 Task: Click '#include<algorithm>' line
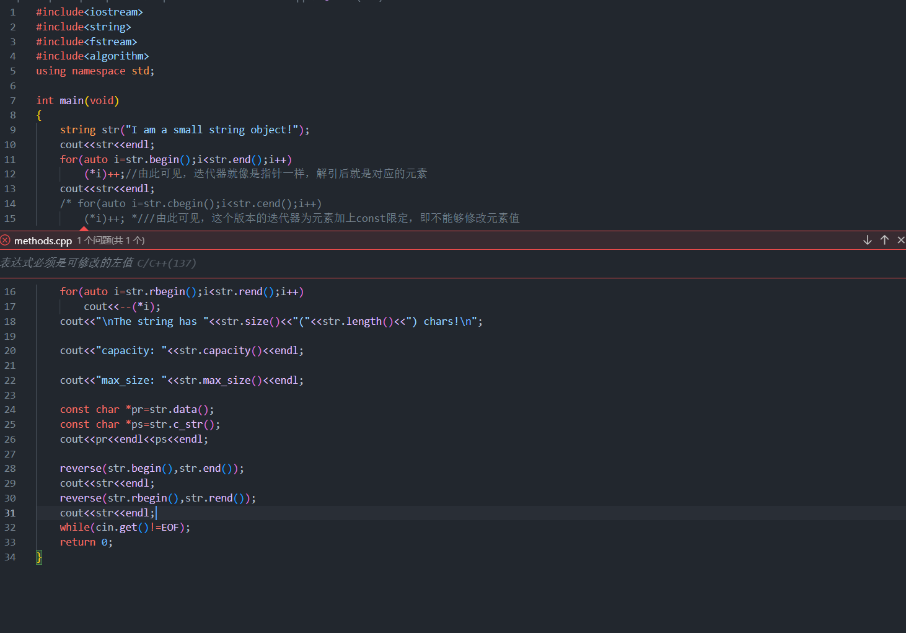pos(92,56)
